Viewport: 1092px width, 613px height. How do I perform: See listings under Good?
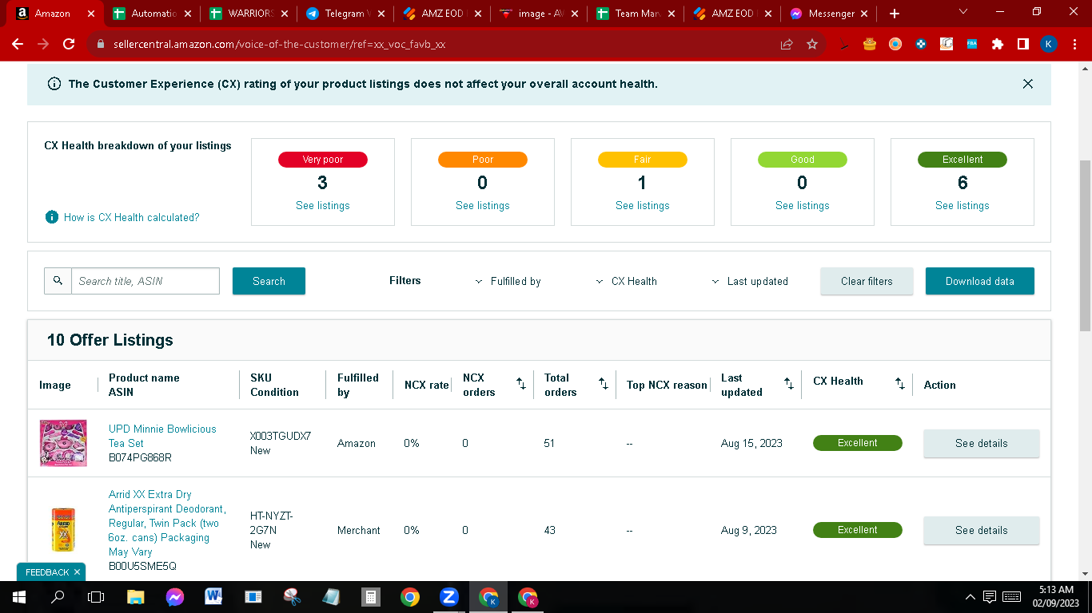(803, 205)
